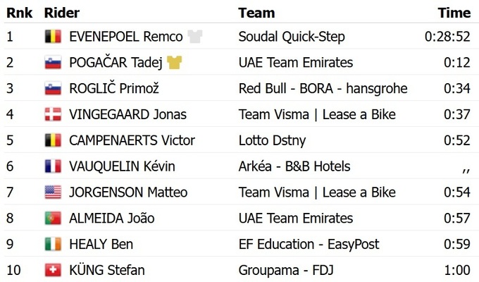Open the Red Bull - BORA - hansgrohe team
Screen dimensions: 479x282
(323, 89)
